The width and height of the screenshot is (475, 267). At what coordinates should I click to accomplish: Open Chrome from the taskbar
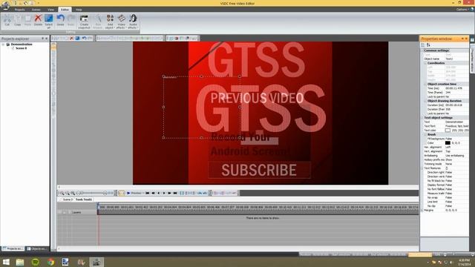[50, 262]
